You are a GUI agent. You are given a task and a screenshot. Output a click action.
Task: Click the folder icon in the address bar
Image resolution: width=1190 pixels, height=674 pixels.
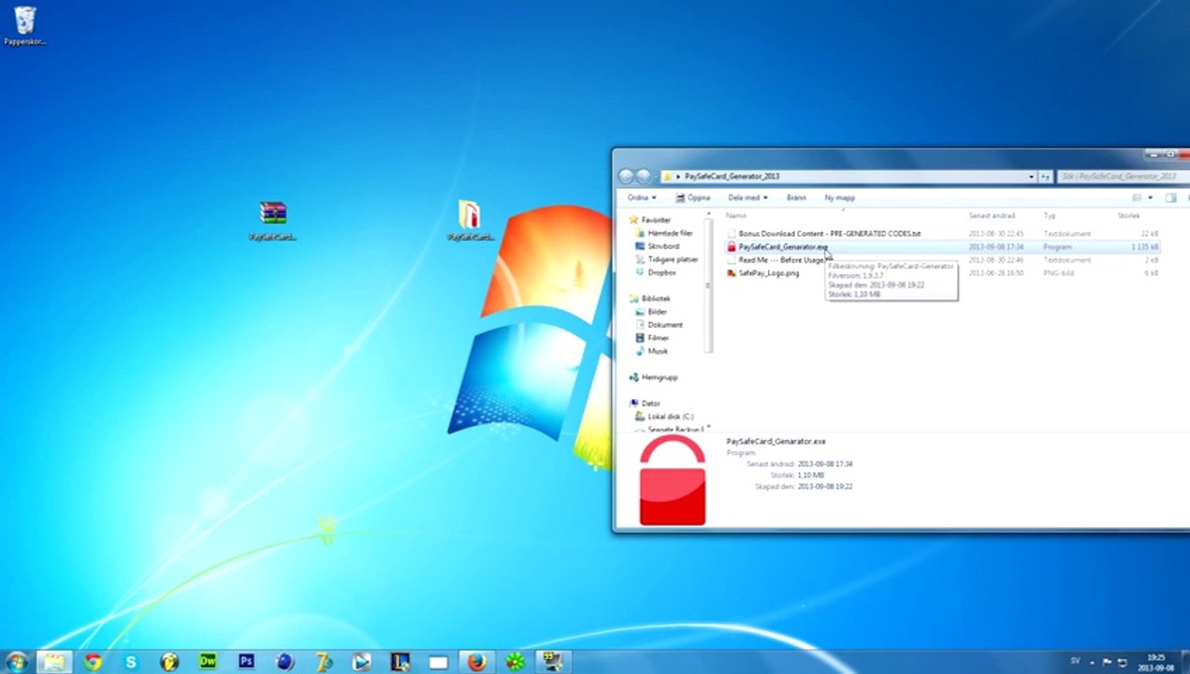[x=667, y=176]
